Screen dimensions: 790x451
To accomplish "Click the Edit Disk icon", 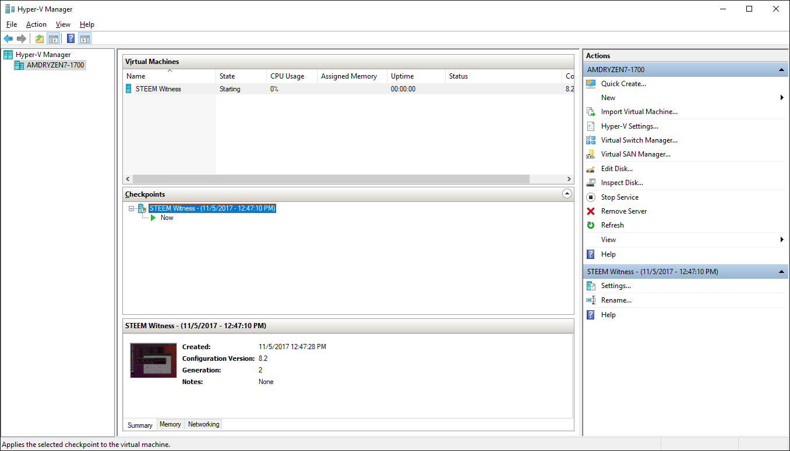I will [x=591, y=169].
